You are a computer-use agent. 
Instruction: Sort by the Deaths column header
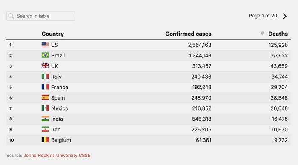pyautogui.click(x=278, y=34)
